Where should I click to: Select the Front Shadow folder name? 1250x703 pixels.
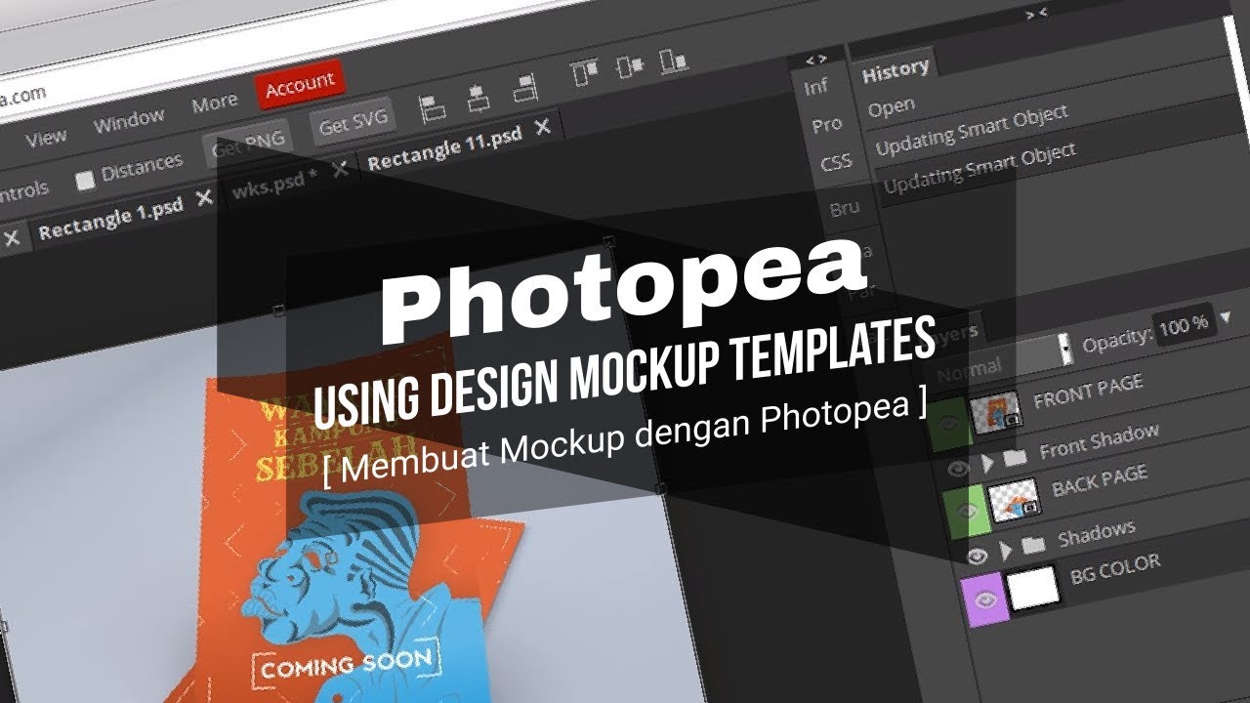pyautogui.click(x=1099, y=441)
